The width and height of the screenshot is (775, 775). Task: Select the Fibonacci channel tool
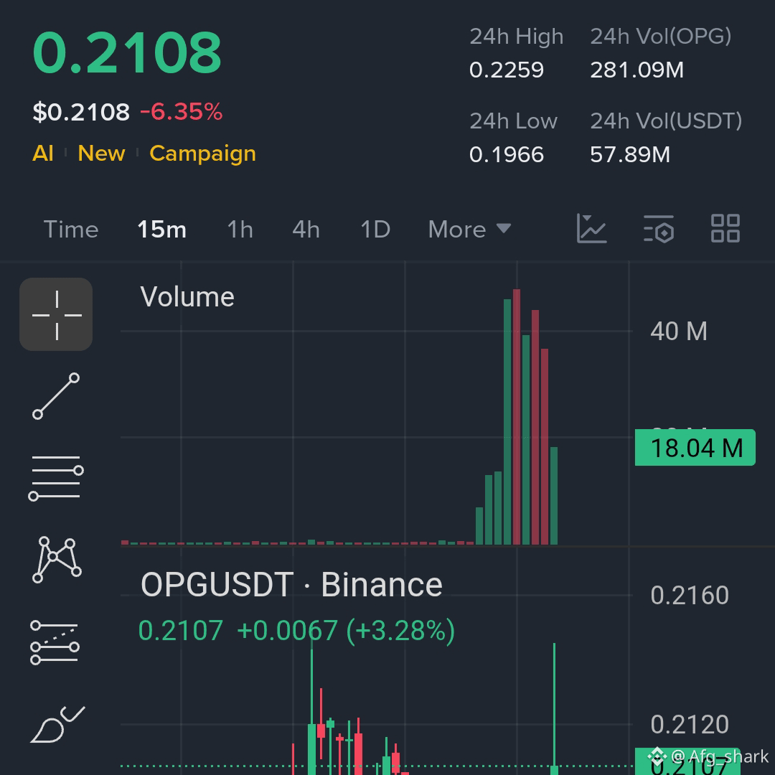[x=55, y=642]
